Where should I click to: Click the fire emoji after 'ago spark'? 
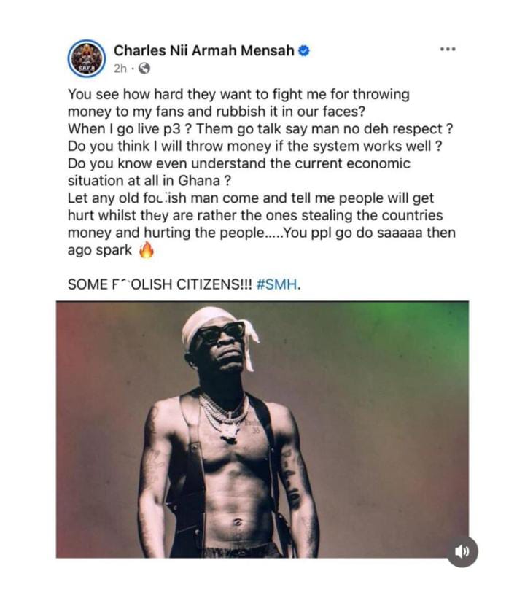[x=147, y=250]
